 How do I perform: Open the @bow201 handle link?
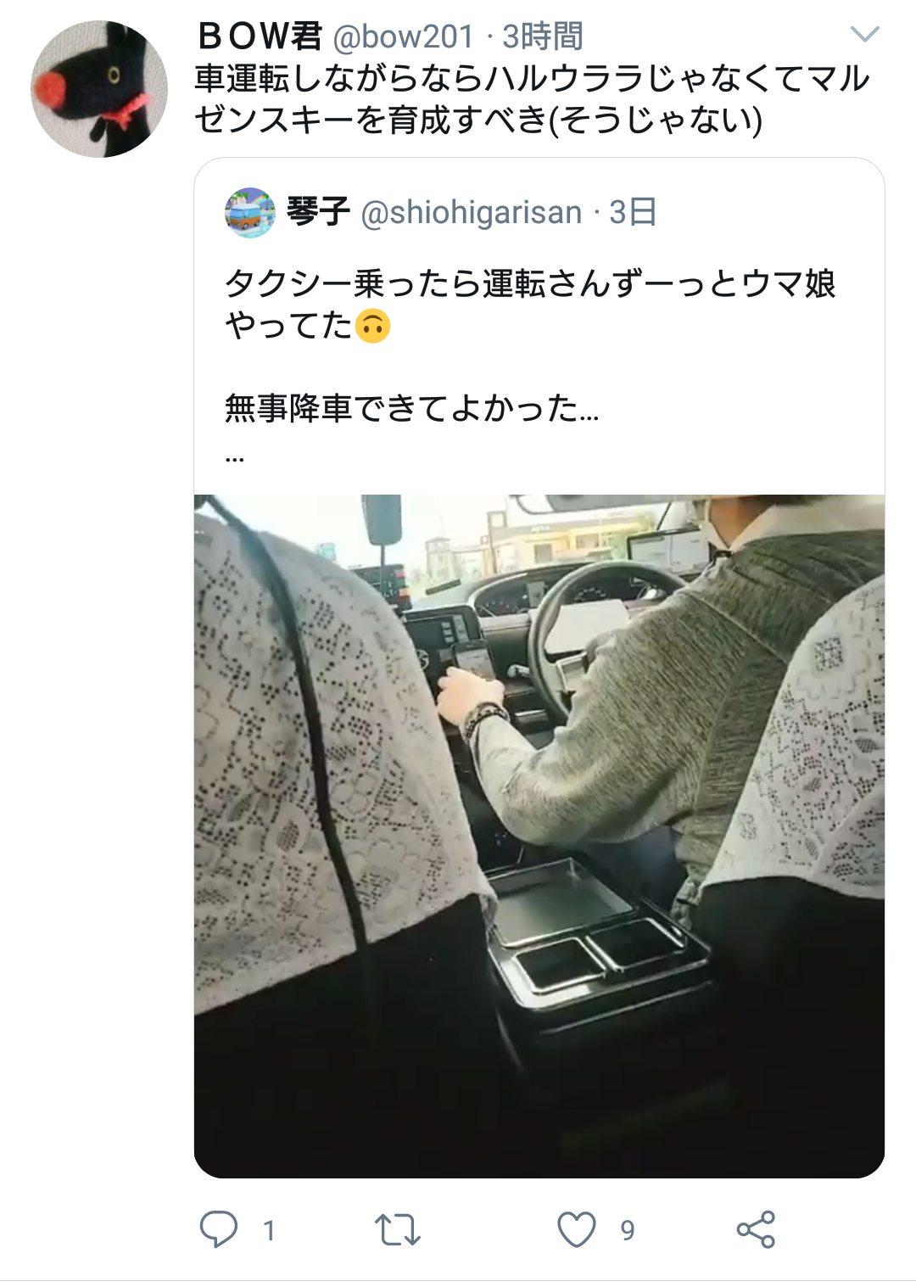pos(404,36)
